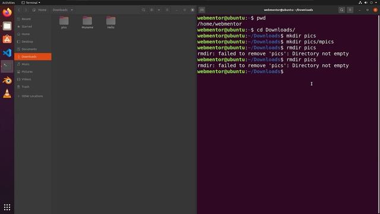The image size is (380, 214).
Task: Select the Terminal icon in the dock
Action: (x=7, y=66)
